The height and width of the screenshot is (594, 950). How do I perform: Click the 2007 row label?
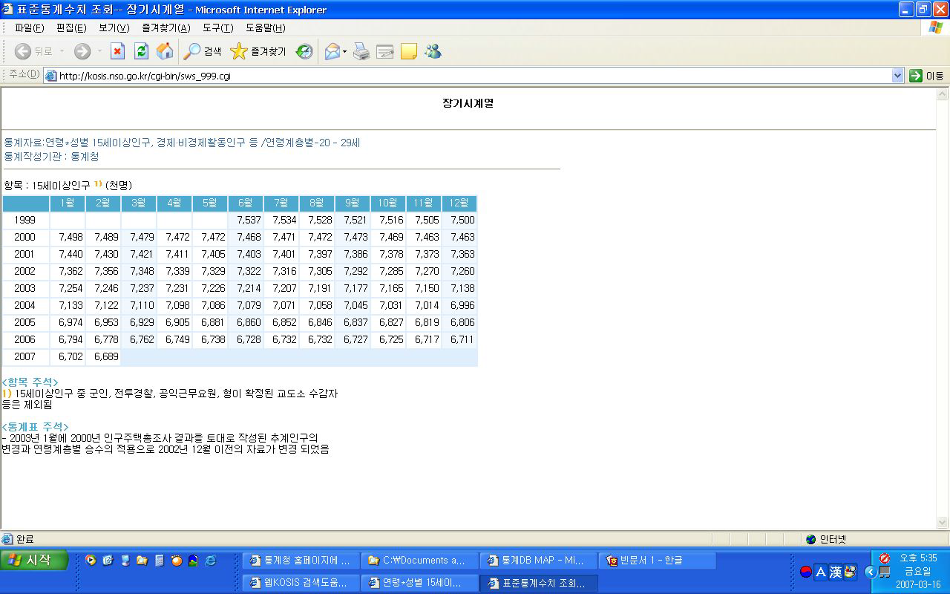(25, 356)
